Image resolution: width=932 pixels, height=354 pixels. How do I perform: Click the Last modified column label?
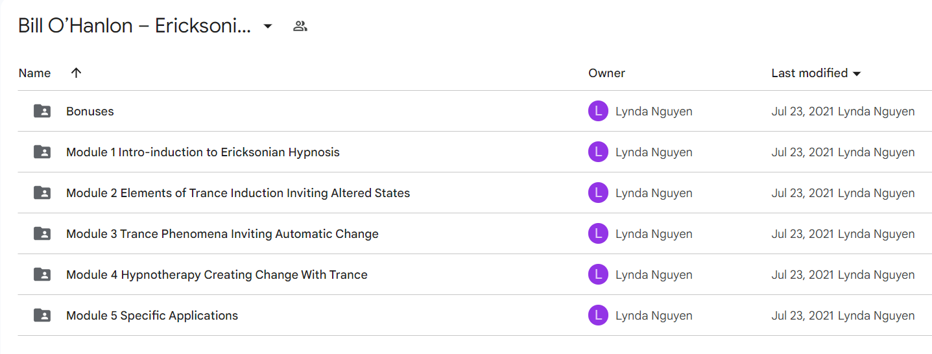(x=809, y=73)
